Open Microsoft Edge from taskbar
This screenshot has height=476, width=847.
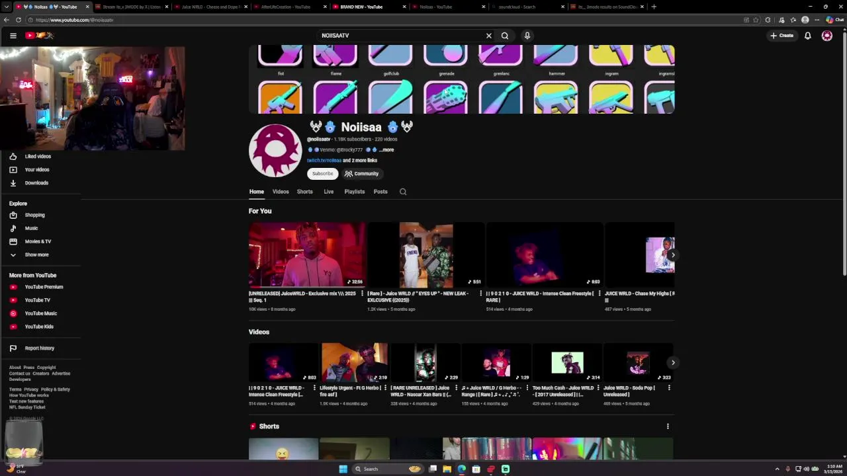click(x=461, y=469)
